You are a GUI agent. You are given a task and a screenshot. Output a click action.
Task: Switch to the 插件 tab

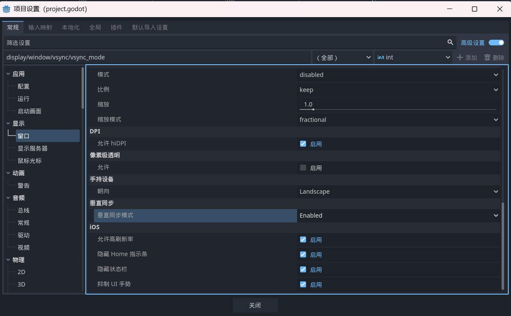[x=116, y=27]
